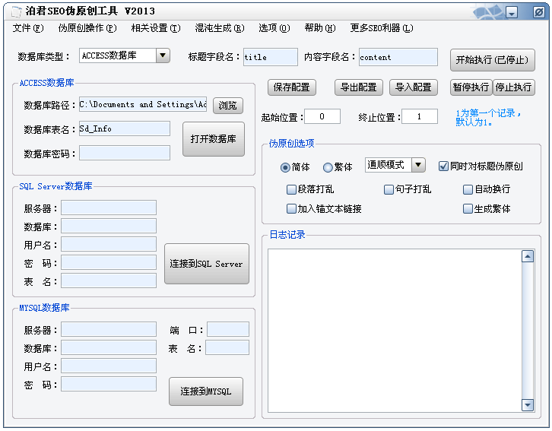The image size is (552, 431).
Task: Click the log scrollbar up arrow
Action: (528, 257)
